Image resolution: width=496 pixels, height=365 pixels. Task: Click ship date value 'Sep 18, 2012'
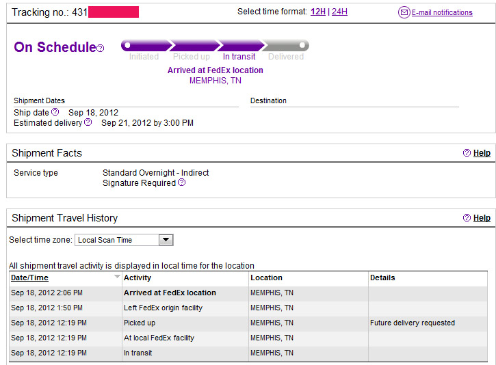click(93, 113)
